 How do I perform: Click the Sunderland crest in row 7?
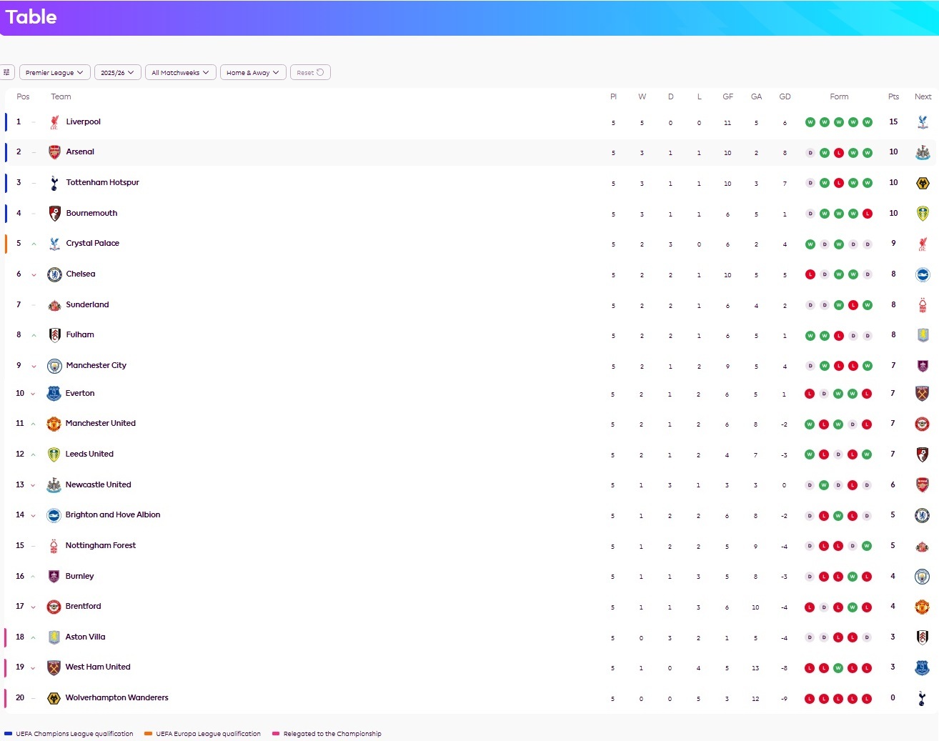tap(54, 305)
